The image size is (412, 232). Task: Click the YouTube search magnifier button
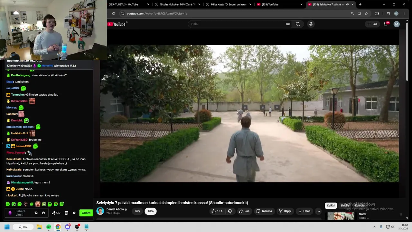click(298, 24)
